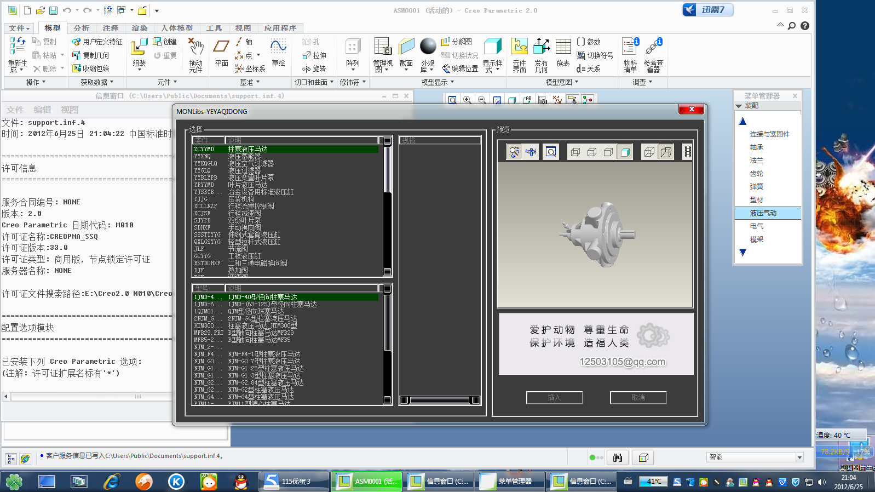Expand the 切口和曲面 group dropdown

pyautogui.click(x=314, y=82)
